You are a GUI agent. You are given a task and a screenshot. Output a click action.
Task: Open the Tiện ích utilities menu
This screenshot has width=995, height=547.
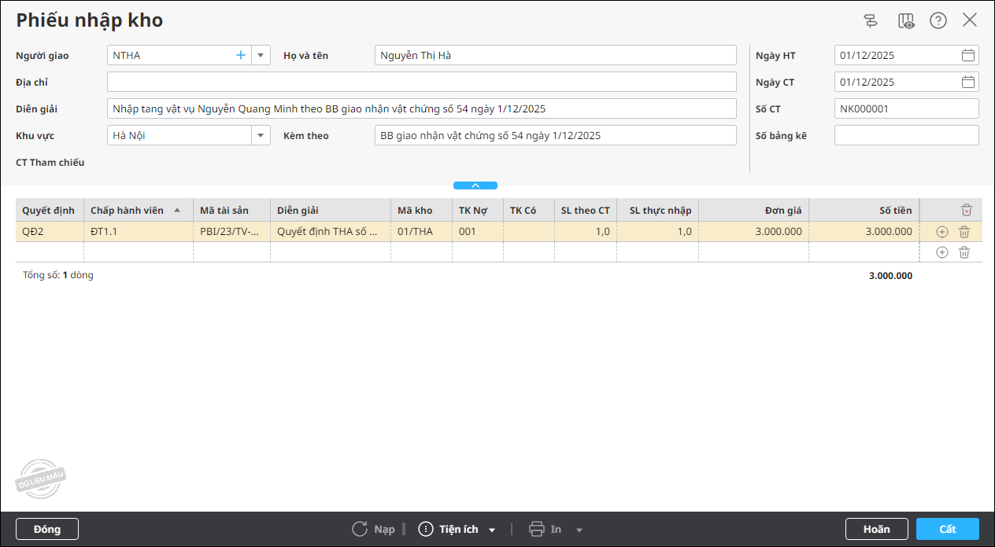[x=457, y=529]
